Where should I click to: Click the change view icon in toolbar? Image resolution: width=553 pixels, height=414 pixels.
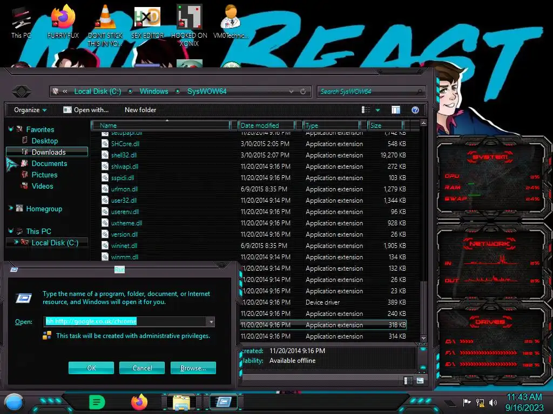366,110
